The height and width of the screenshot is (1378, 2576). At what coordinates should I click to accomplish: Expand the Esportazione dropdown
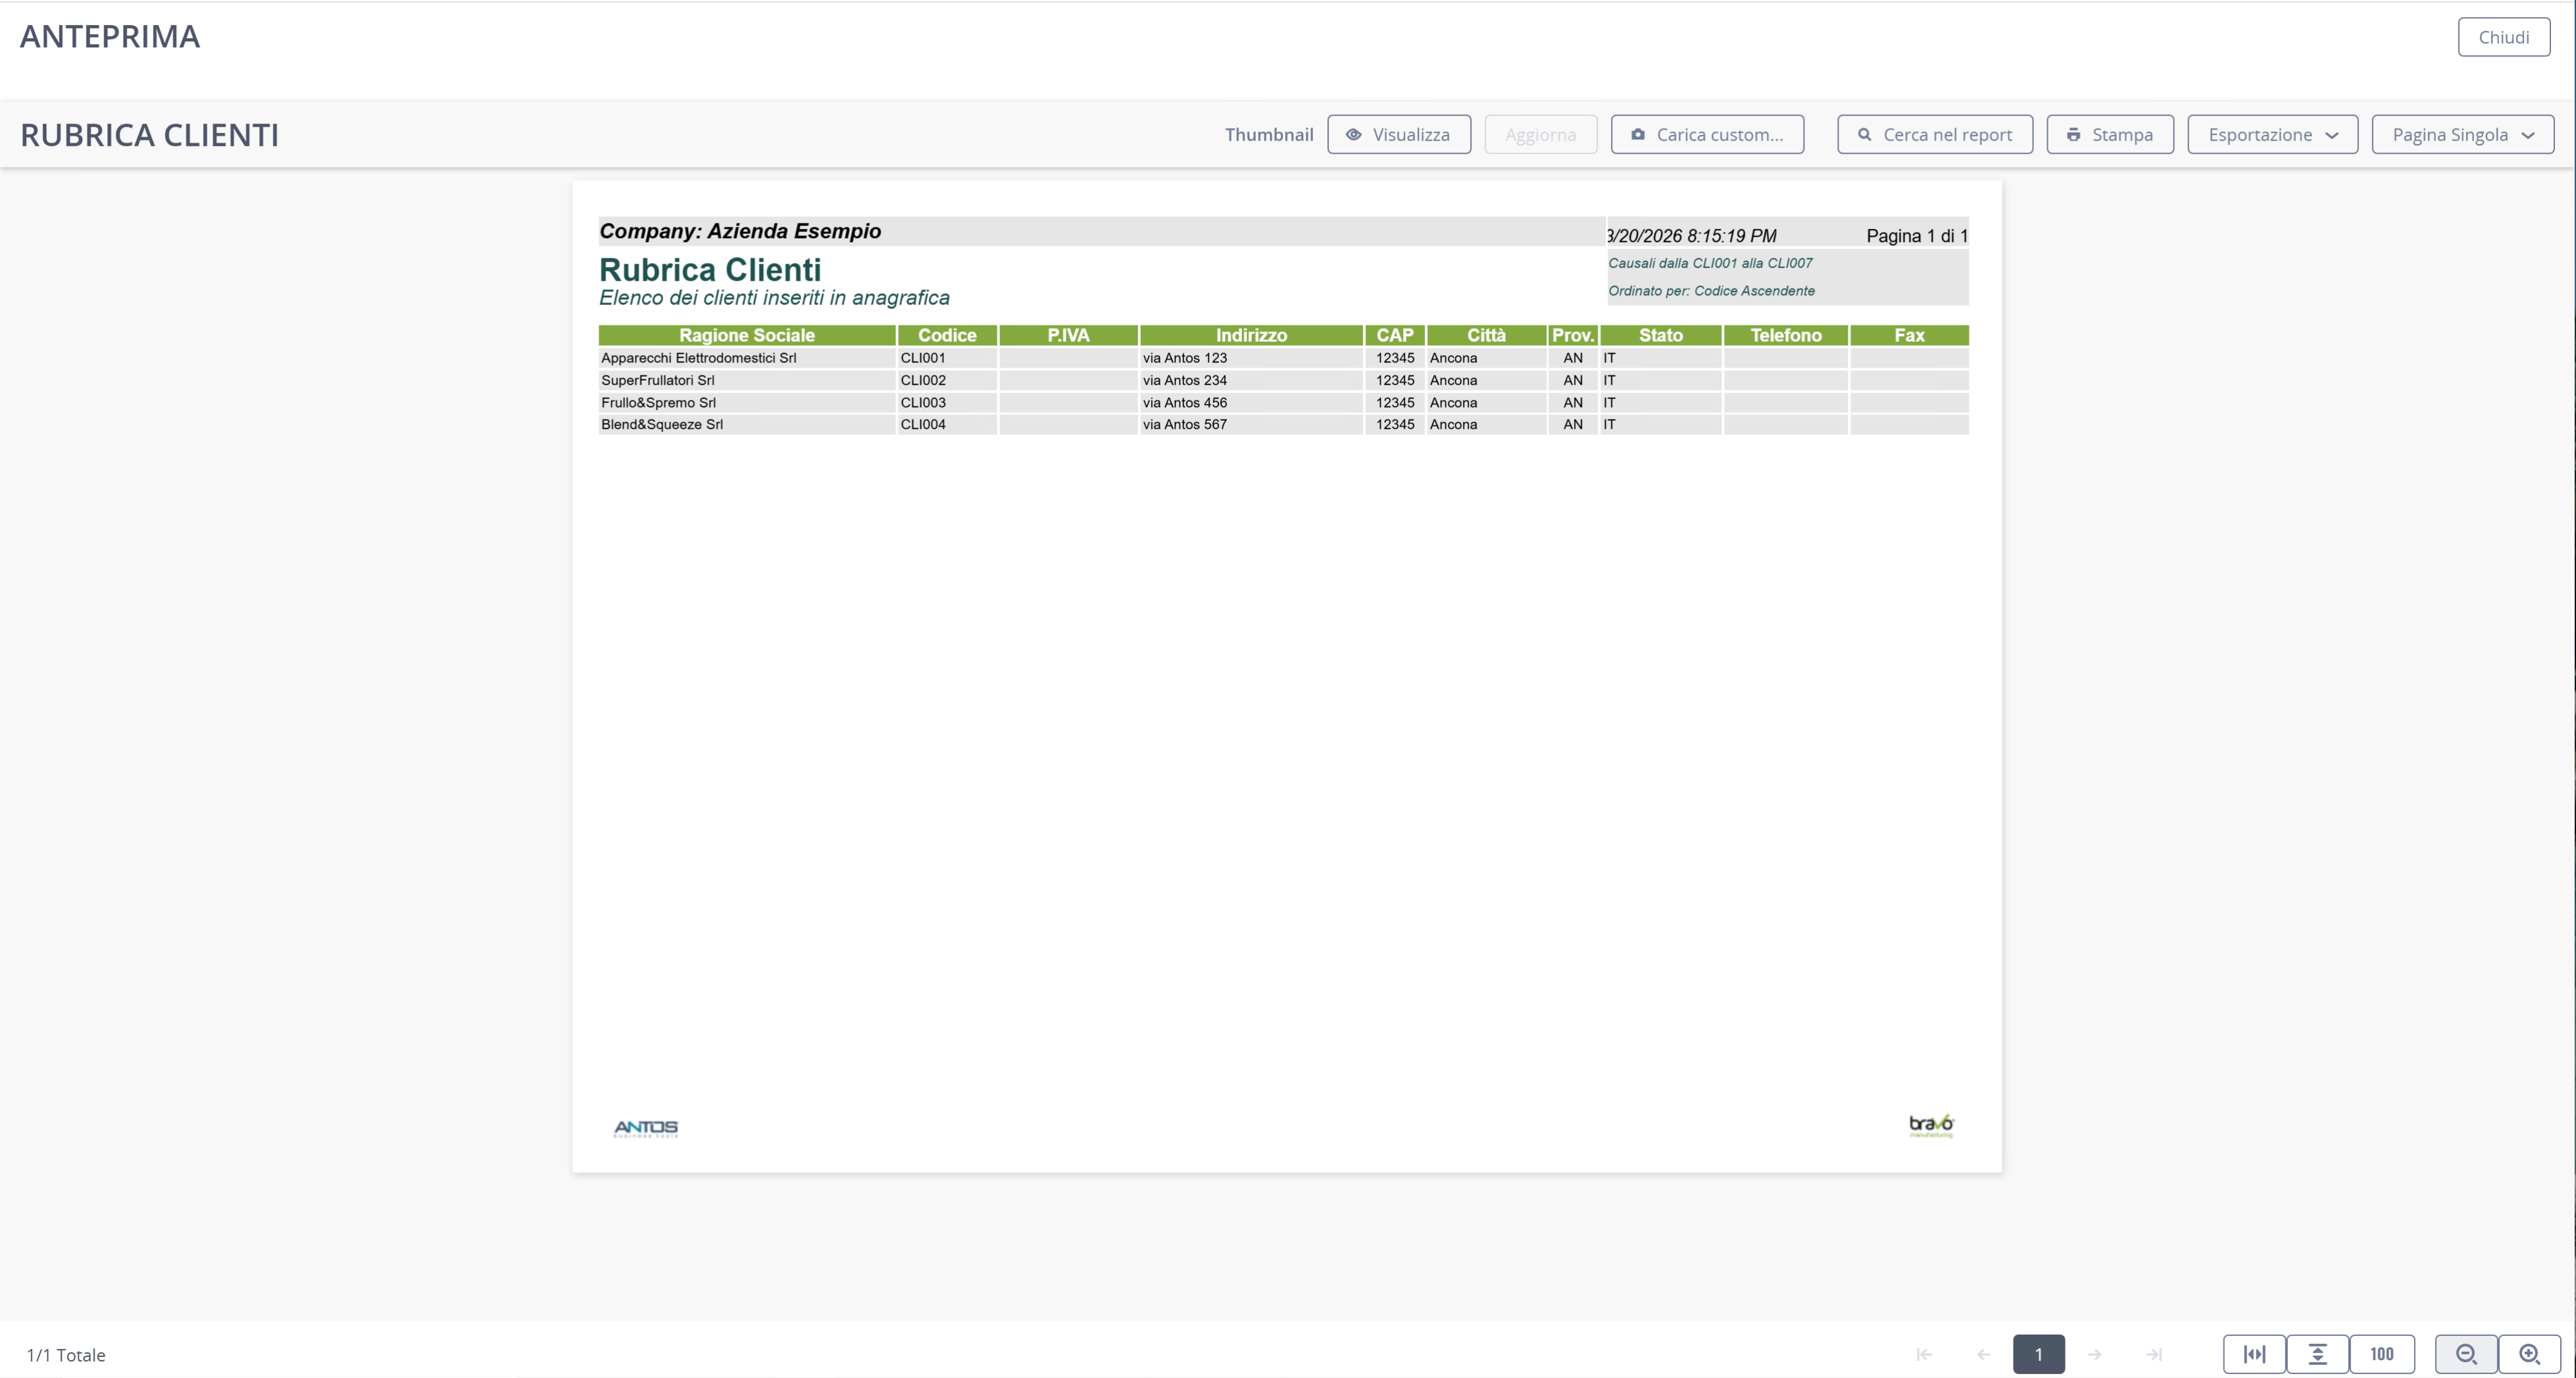pyautogui.click(x=2272, y=134)
